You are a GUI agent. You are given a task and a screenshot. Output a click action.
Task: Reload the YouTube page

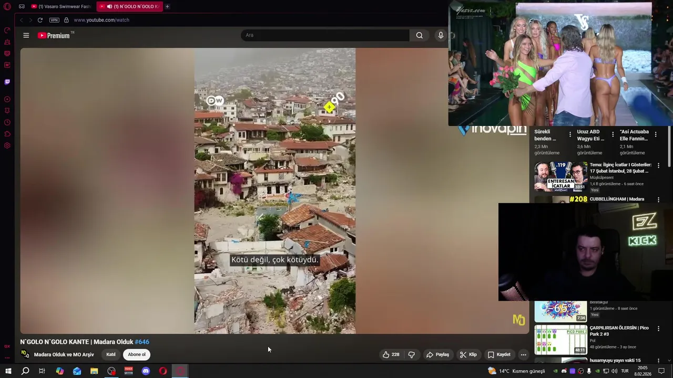(x=40, y=20)
